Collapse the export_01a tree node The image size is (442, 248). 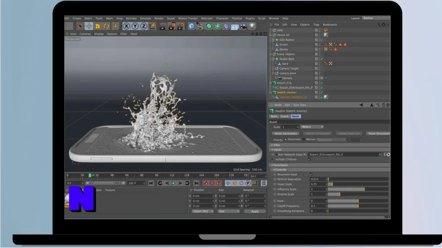(x=271, y=83)
